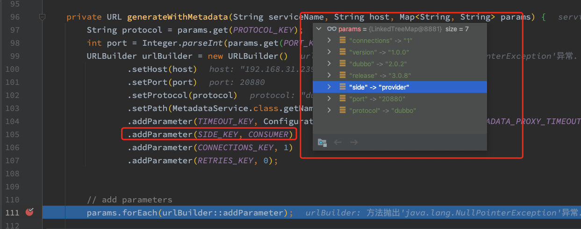The image size is (581, 229).
Task: Click the field icon beside "protocol" -> "dubbo"
Action: pos(343,111)
